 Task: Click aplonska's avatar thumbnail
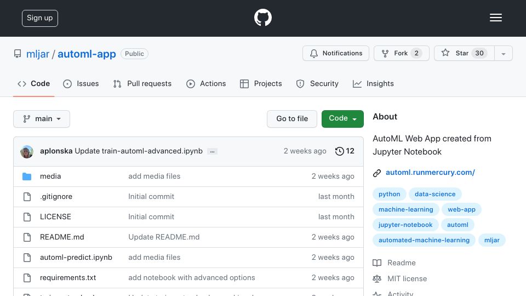(27, 152)
